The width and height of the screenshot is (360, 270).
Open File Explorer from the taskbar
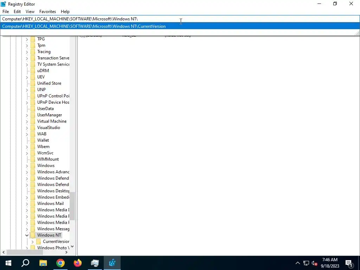43,263
